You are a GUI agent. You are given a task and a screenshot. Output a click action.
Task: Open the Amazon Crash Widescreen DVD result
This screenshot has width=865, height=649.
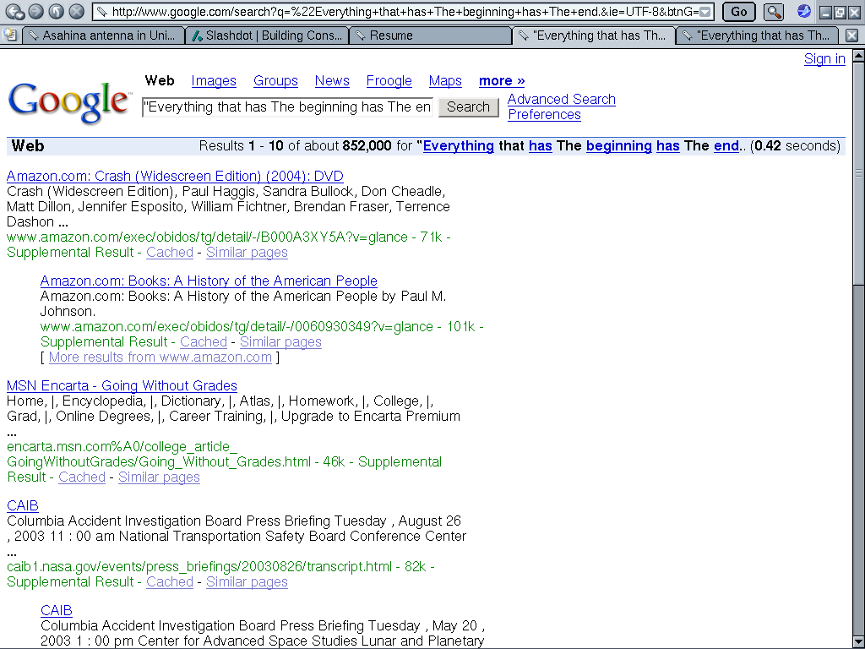(175, 176)
